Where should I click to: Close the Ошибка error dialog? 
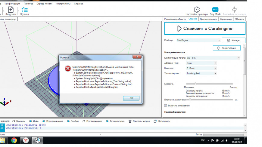point(137,57)
